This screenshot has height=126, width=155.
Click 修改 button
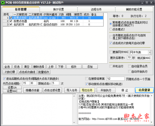point(74,67)
